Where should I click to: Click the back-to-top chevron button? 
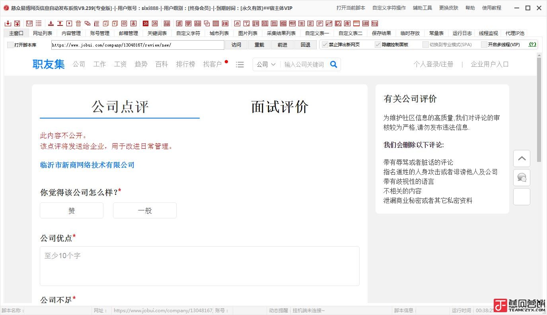pos(522,159)
